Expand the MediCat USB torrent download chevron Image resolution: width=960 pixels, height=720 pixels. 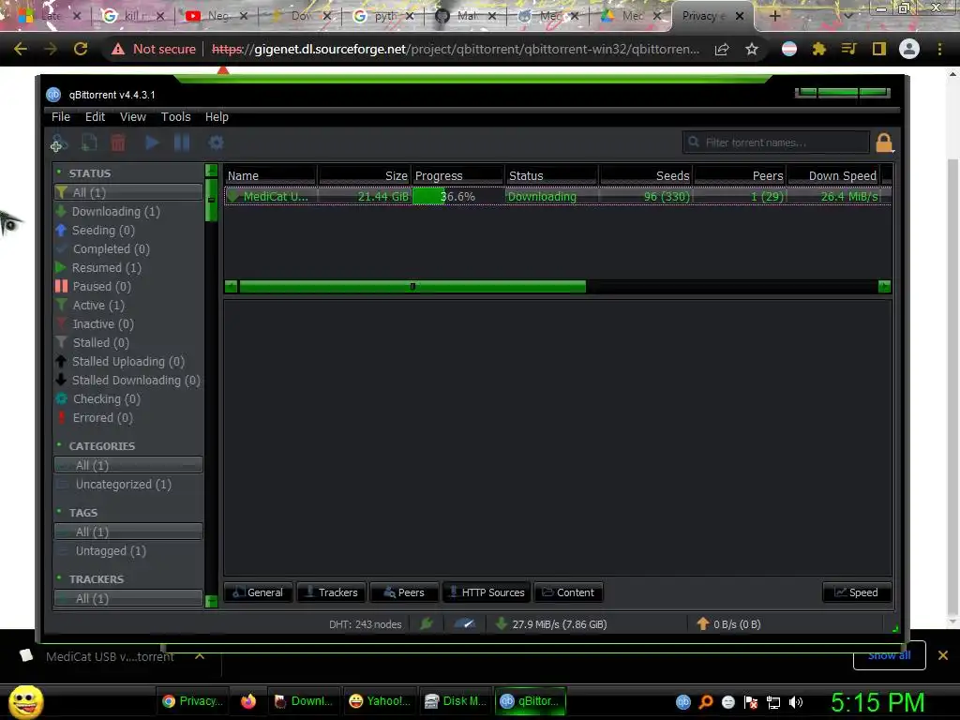[x=200, y=655]
